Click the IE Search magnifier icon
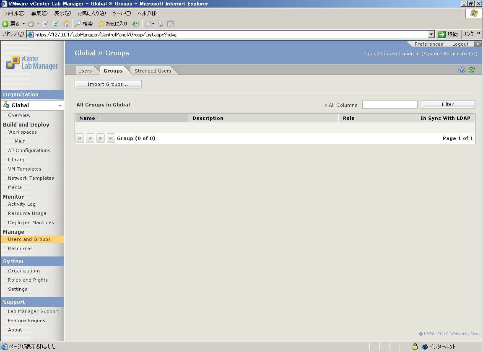The height and width of the screenshot is (352, 483). coord(78,24)
